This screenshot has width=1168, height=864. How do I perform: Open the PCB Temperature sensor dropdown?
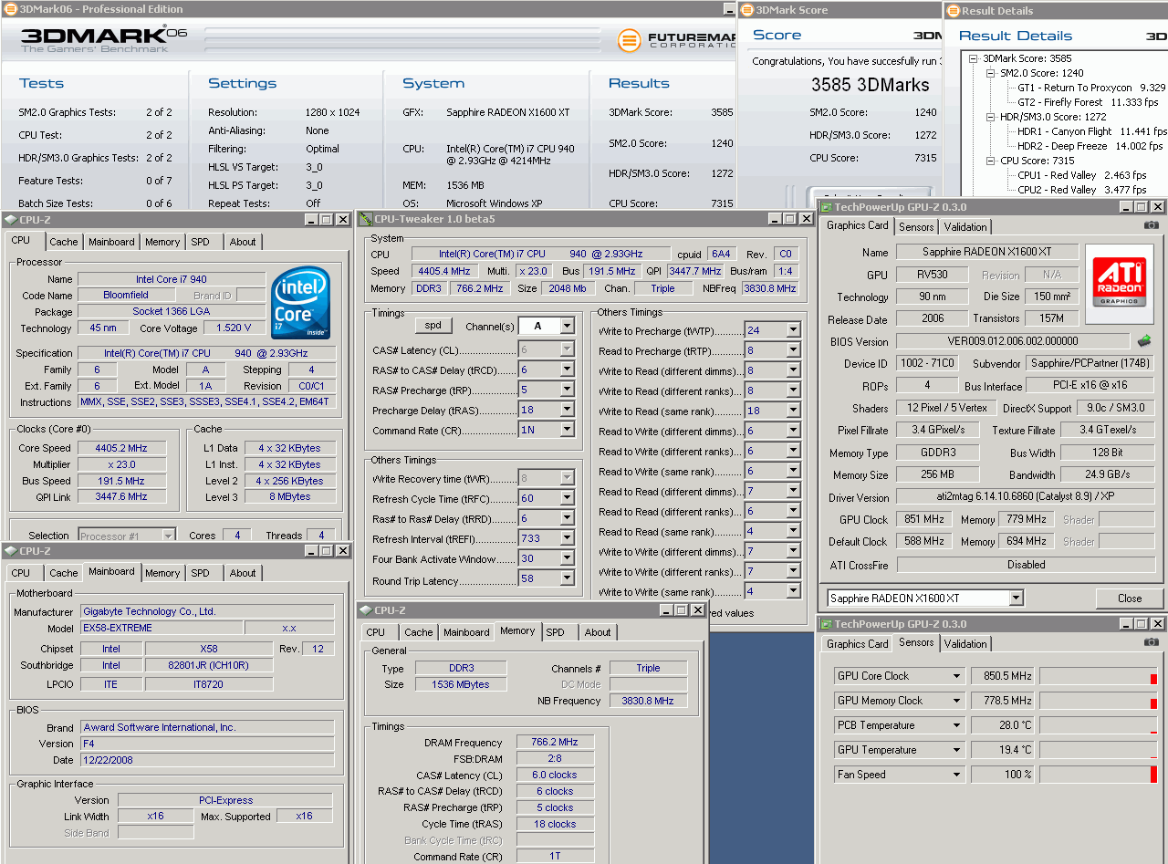[957, 725]
